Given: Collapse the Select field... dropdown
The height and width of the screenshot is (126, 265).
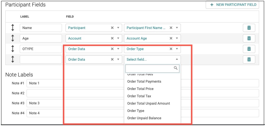Looking at the screenshot, I should pos(177,59).
